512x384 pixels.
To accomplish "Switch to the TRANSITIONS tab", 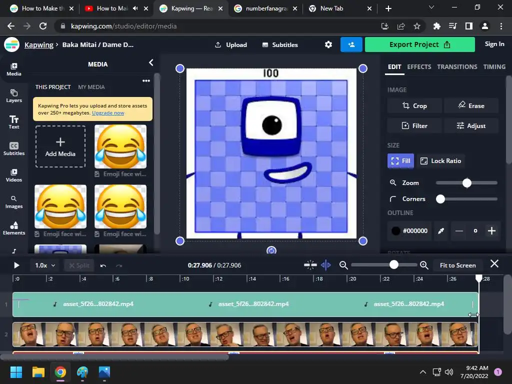I will tap(457, 67).
